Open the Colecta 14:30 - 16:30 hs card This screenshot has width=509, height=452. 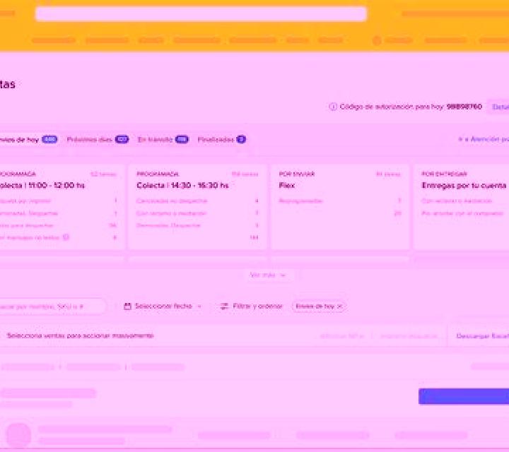(197, 207)
